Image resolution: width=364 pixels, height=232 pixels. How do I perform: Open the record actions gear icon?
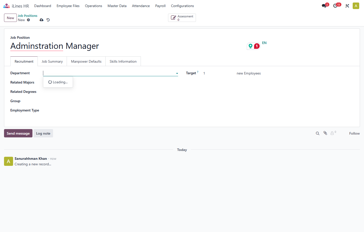28,20
